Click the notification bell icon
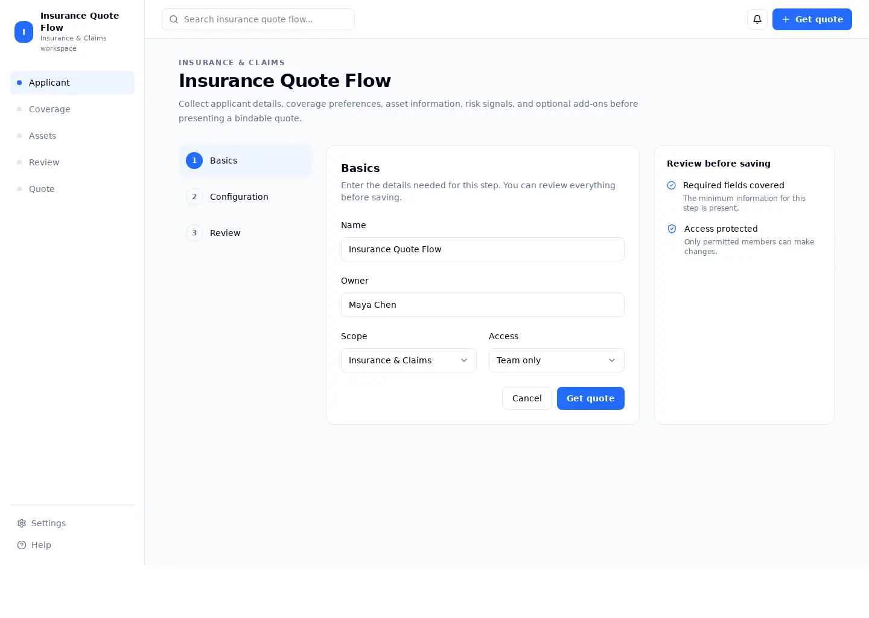The image size is (869, 618). coord(757,19)
